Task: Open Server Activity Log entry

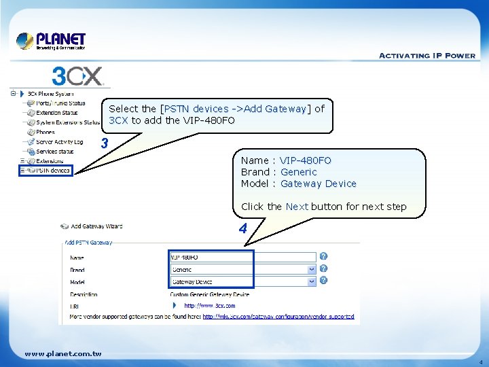Action: point(60,141)
